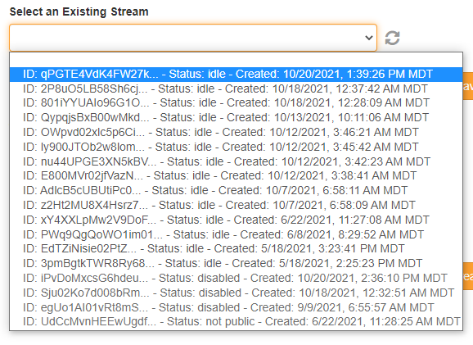This screenshot has height=345, width=473.
Task: Choose stream ID EdTZiNisie02PtZ
Action: pyautogui.click(x=236, y=248)
